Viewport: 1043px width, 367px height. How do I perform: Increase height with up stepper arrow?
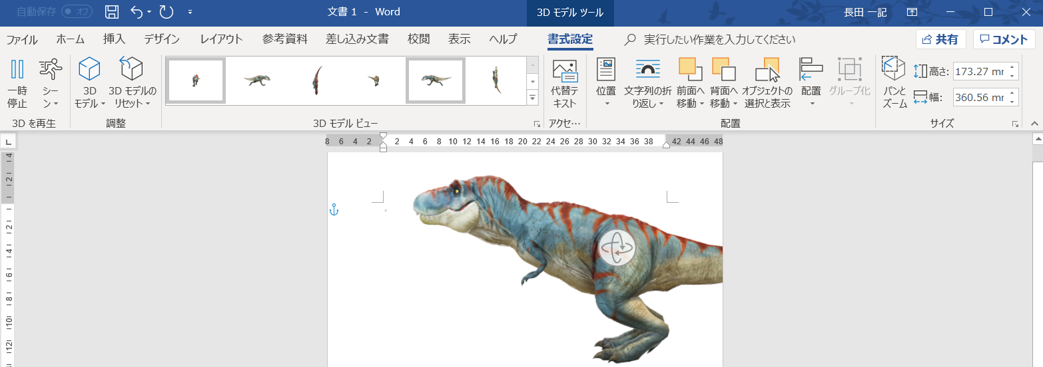click(1012, 67)
